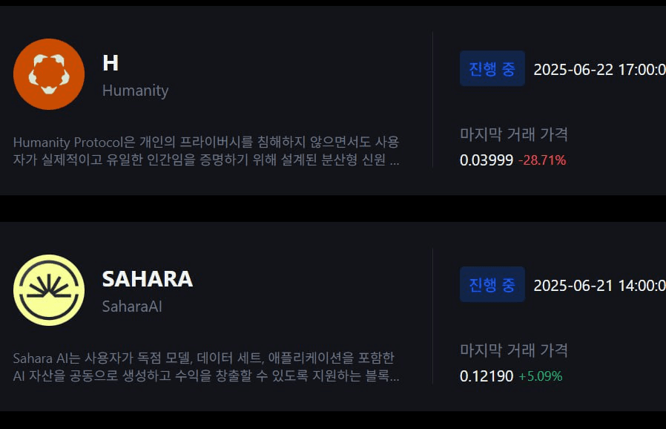This screenshot has height=429, width=666.
Task: Open the SaharaAI project name
Action: tap(132, 306)
